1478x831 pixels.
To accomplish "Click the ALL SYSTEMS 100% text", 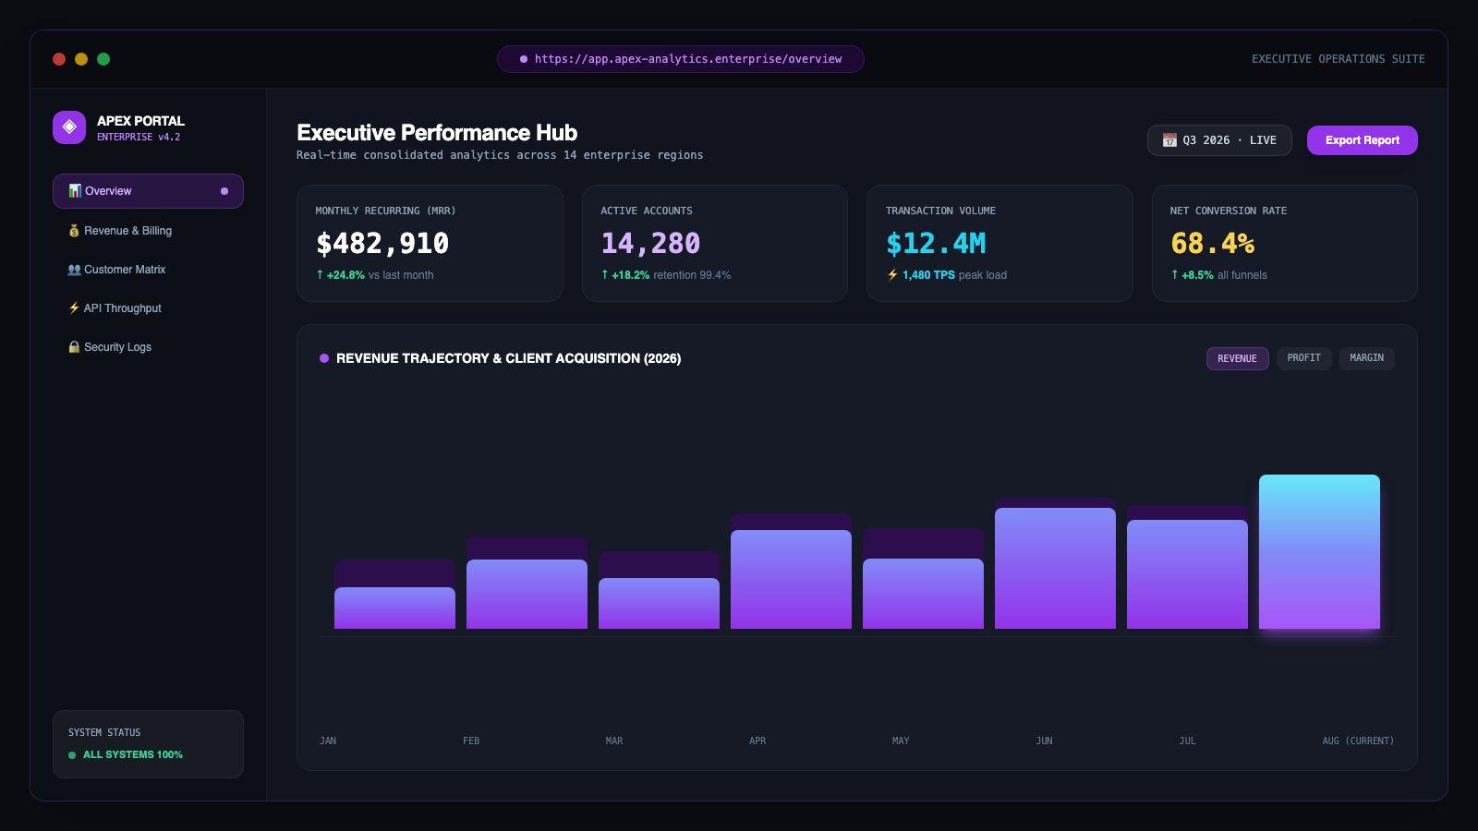I will tap(133, 755).
